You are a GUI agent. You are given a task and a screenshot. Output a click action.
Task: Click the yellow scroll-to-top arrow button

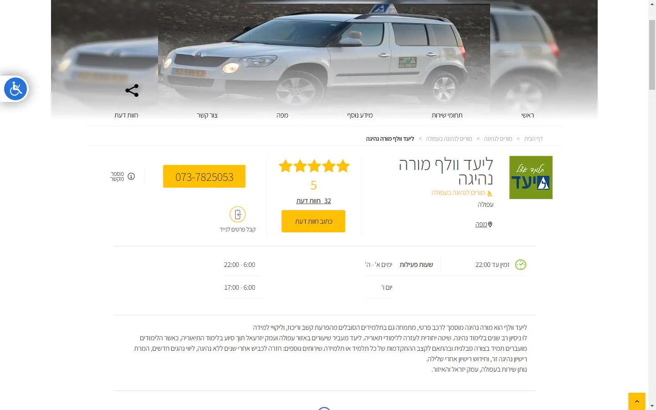(637, 401)
